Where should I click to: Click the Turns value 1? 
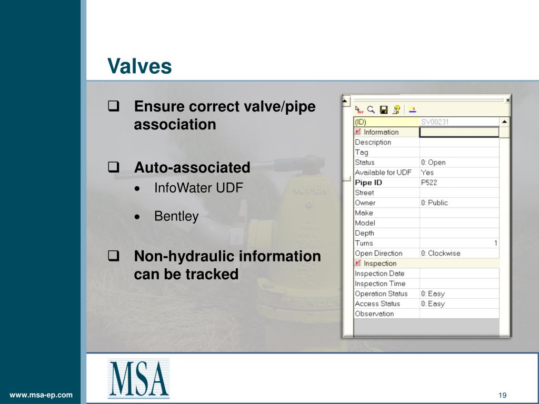point(459,243)
